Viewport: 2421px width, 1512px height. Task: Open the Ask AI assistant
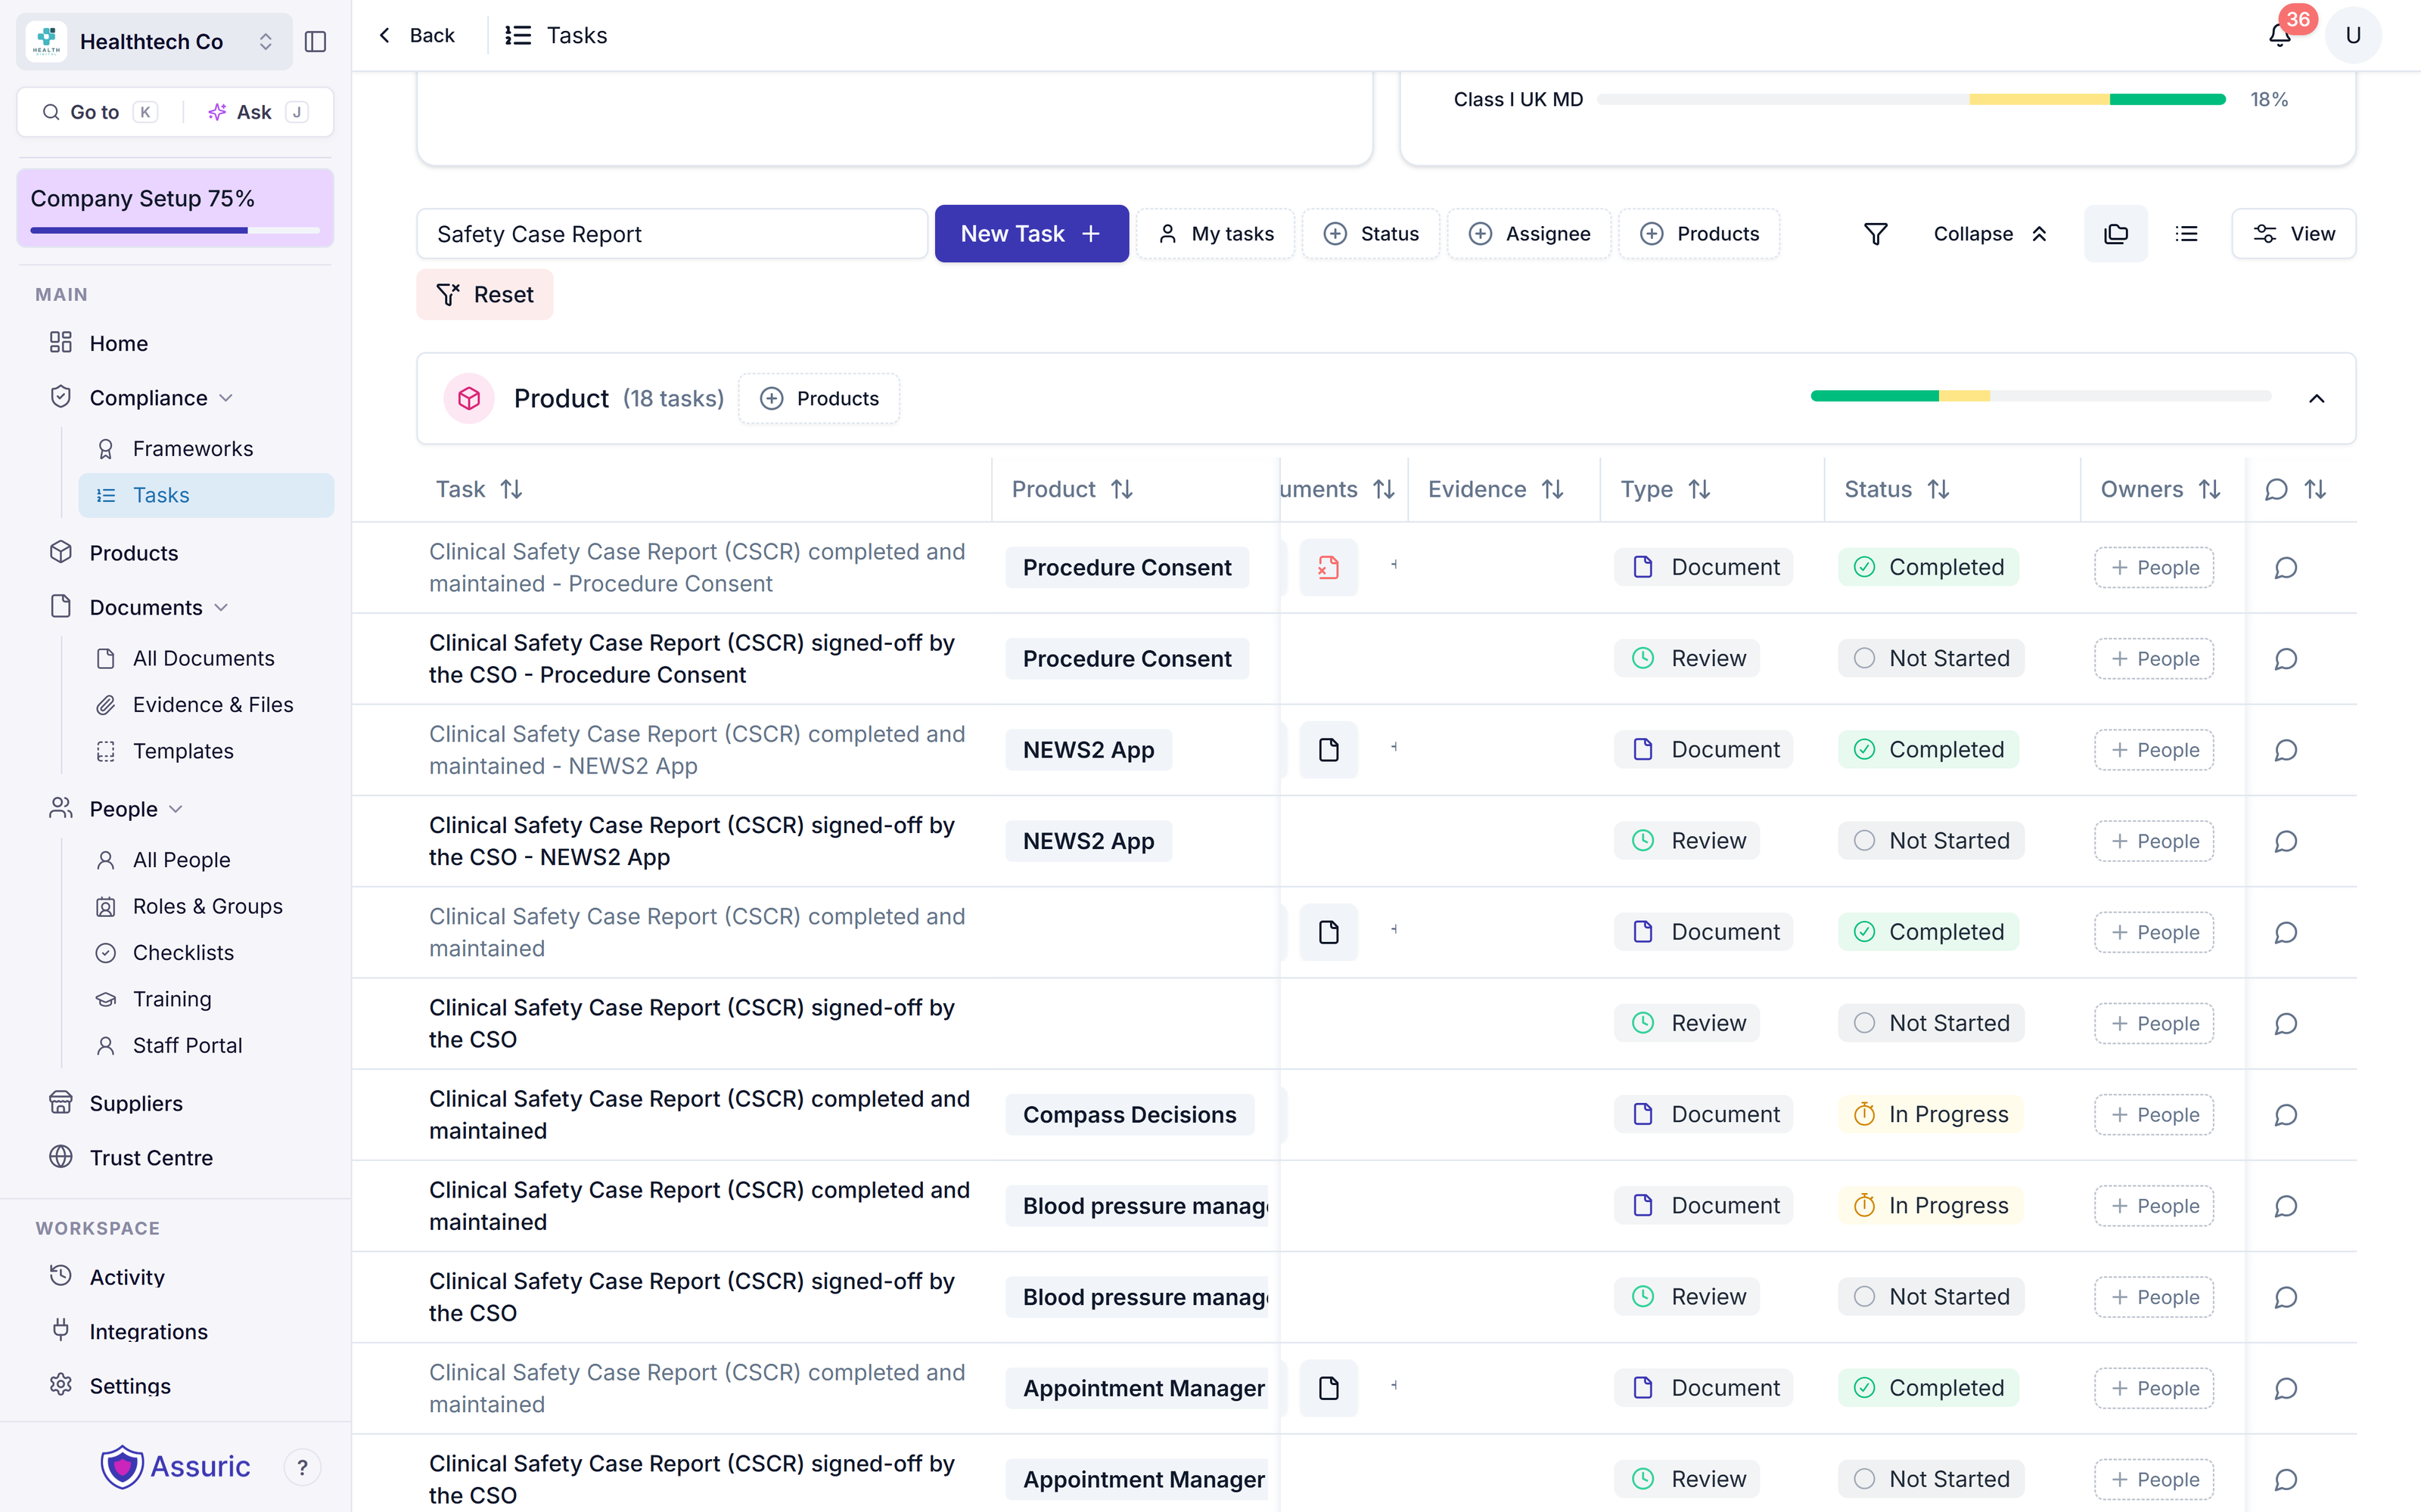[256, 112]
